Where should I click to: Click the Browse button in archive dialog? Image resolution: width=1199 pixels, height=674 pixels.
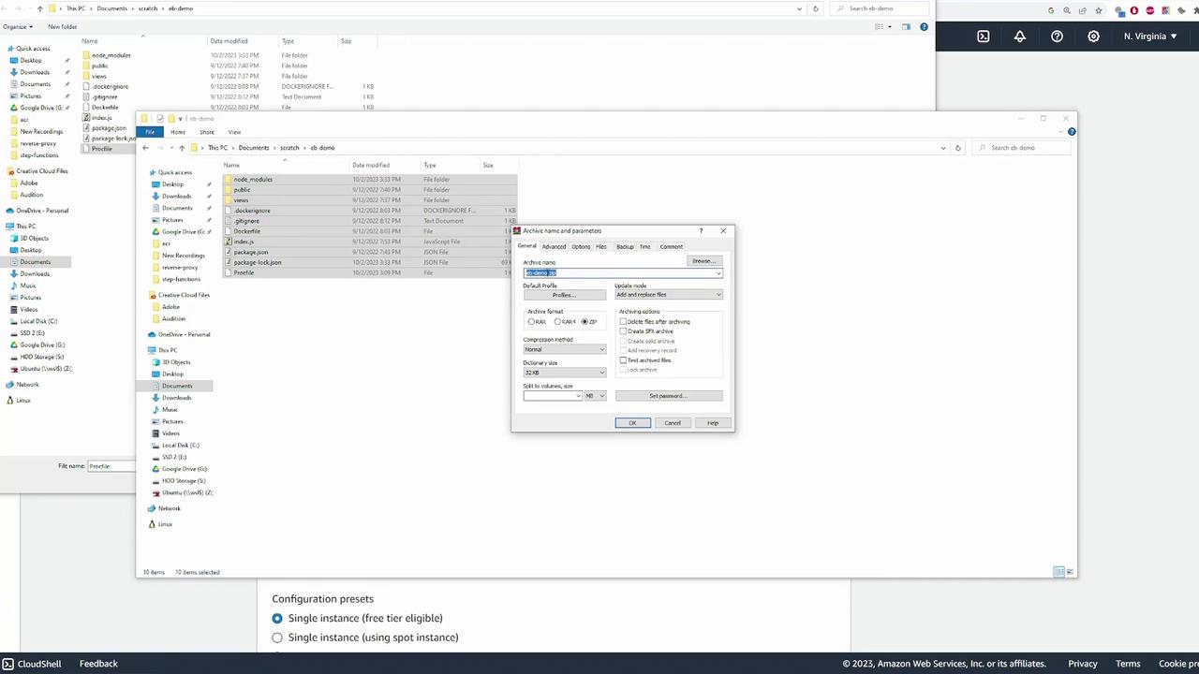coord(702,261)
